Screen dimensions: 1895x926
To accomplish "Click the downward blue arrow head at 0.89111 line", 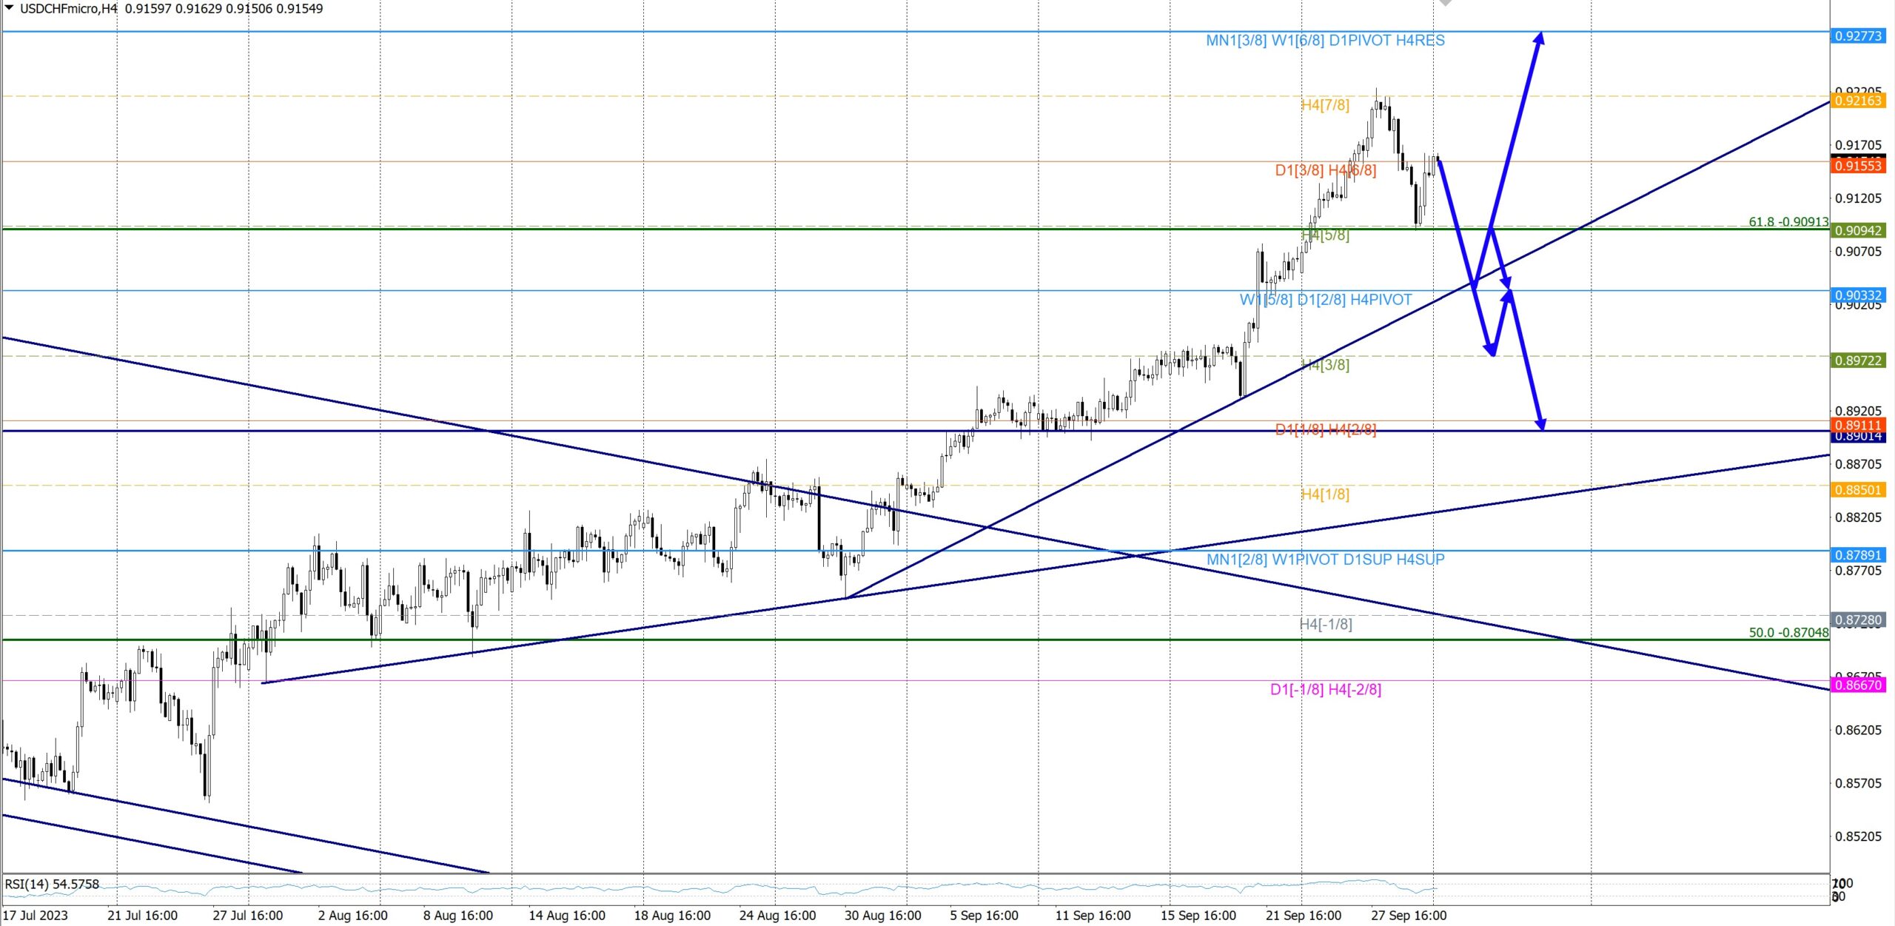I will click(1540, 424).
